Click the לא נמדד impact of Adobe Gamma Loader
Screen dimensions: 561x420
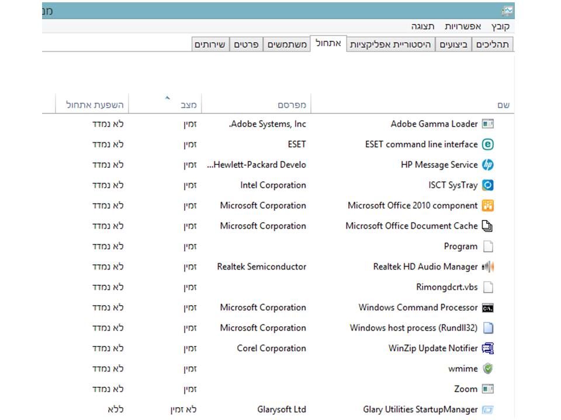point(108,124)
